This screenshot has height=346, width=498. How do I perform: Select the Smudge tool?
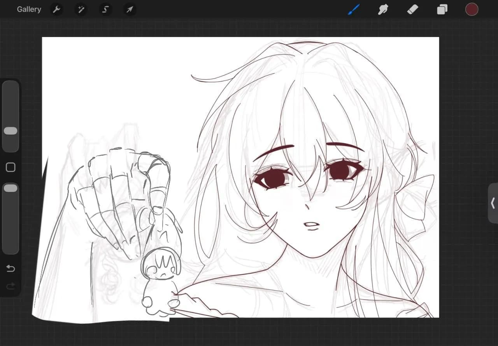click(383, 9)
